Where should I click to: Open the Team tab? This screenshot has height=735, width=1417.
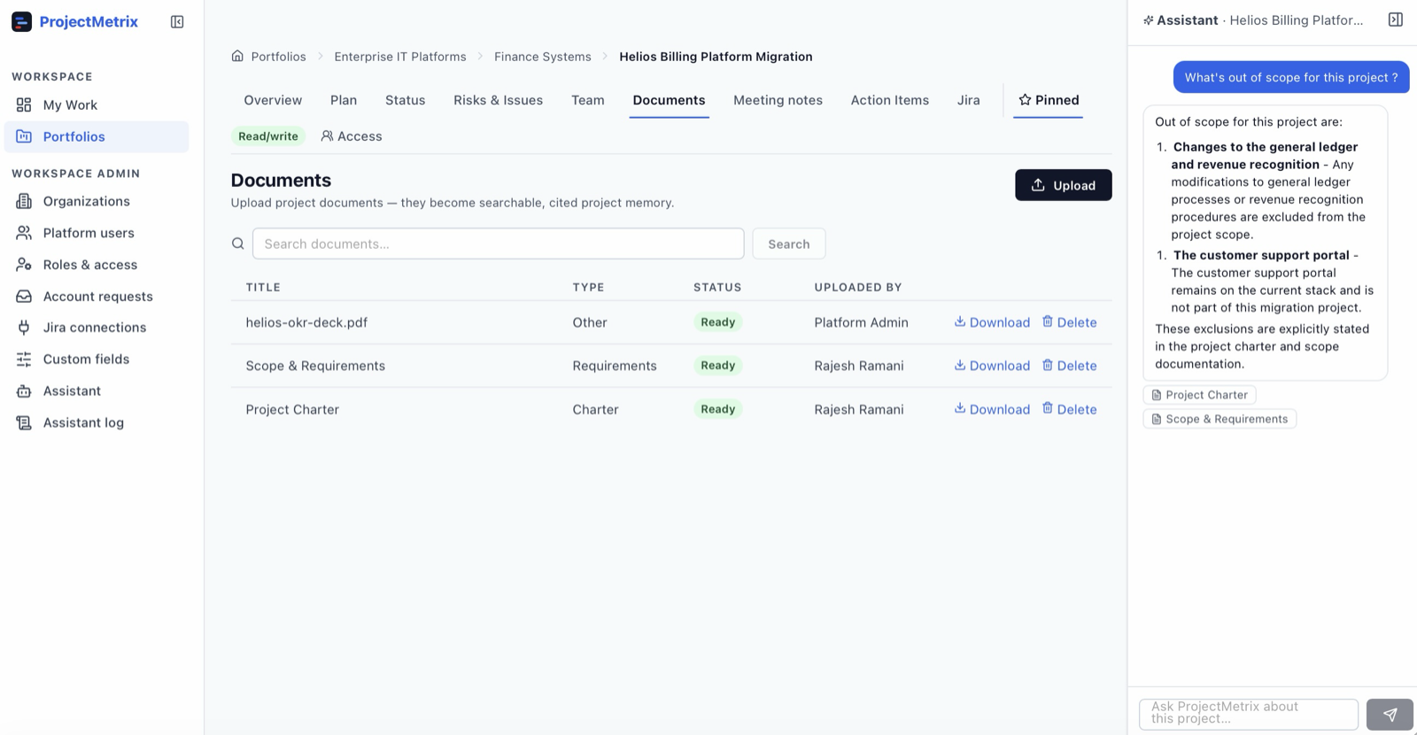coord(588,100)
